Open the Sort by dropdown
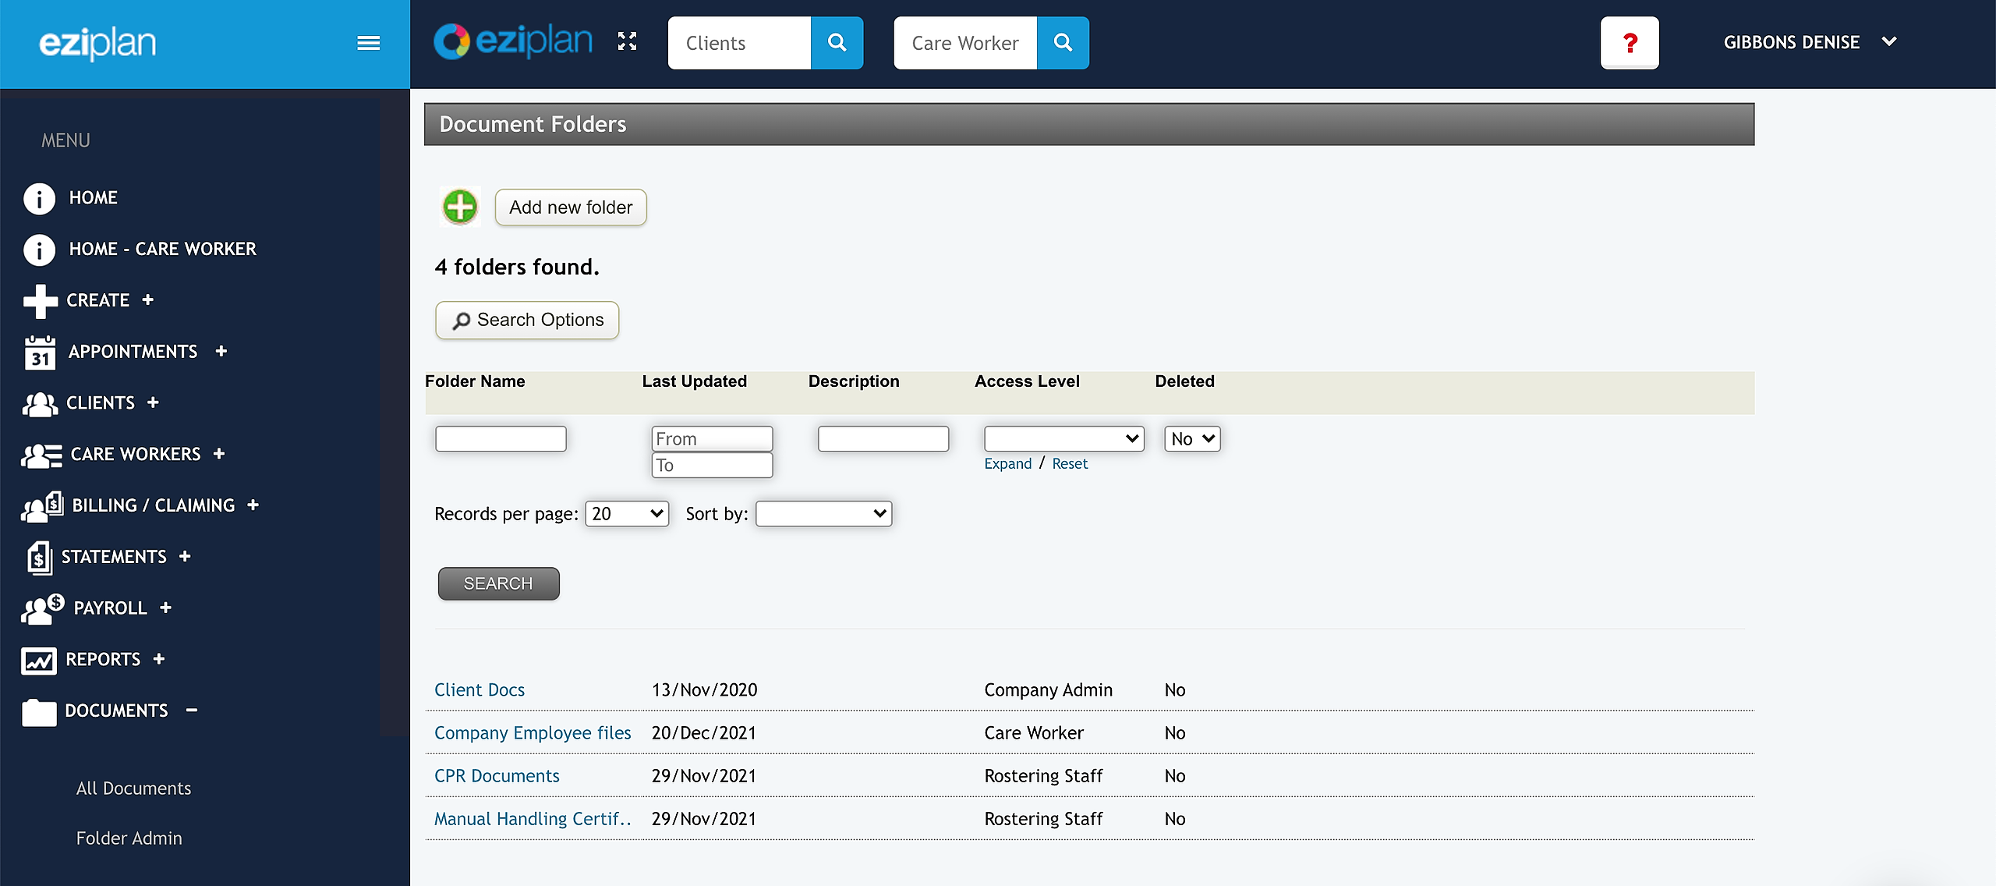The image size is (1996, 886). click(x=823, y=514)
